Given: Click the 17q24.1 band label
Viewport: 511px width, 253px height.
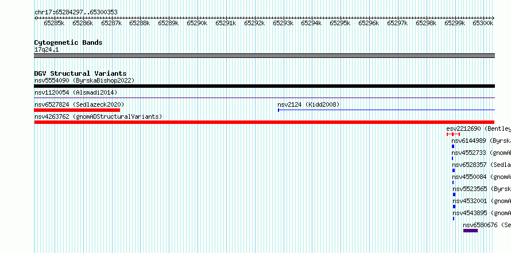Looking at the screenshot, I should point(47,50).
